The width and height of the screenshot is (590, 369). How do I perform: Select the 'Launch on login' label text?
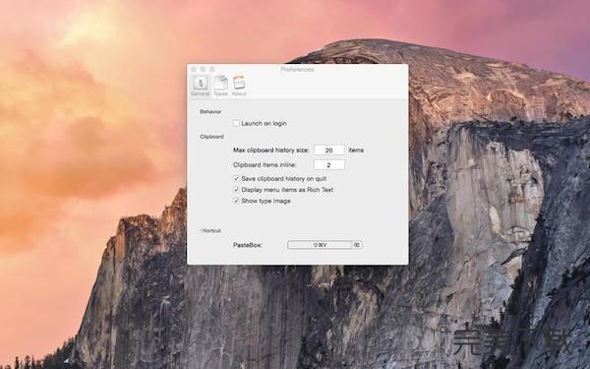(x=264, y=123)
